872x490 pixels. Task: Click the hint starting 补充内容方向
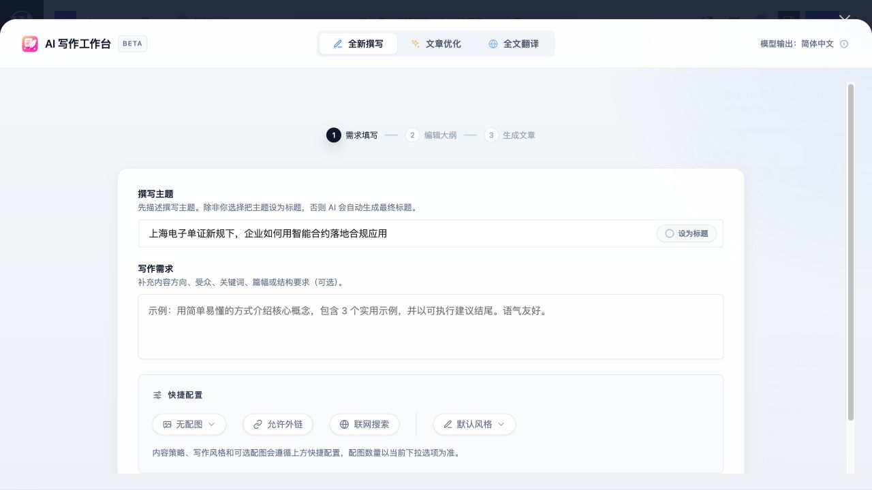pyautogui.click(x=242, y=282)
